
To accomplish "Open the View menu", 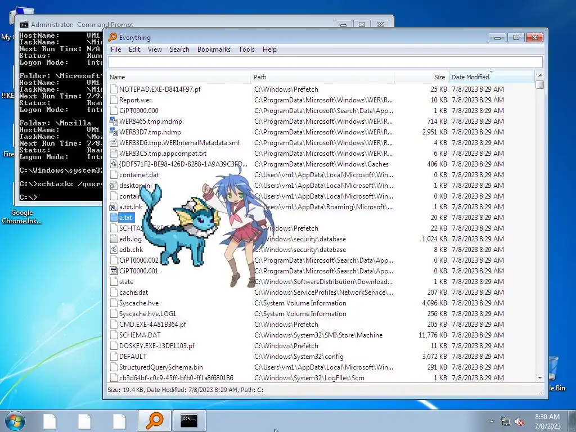I will 155,49.
